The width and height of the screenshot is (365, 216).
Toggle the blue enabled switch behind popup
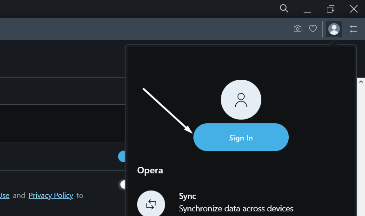coord(122,156)
